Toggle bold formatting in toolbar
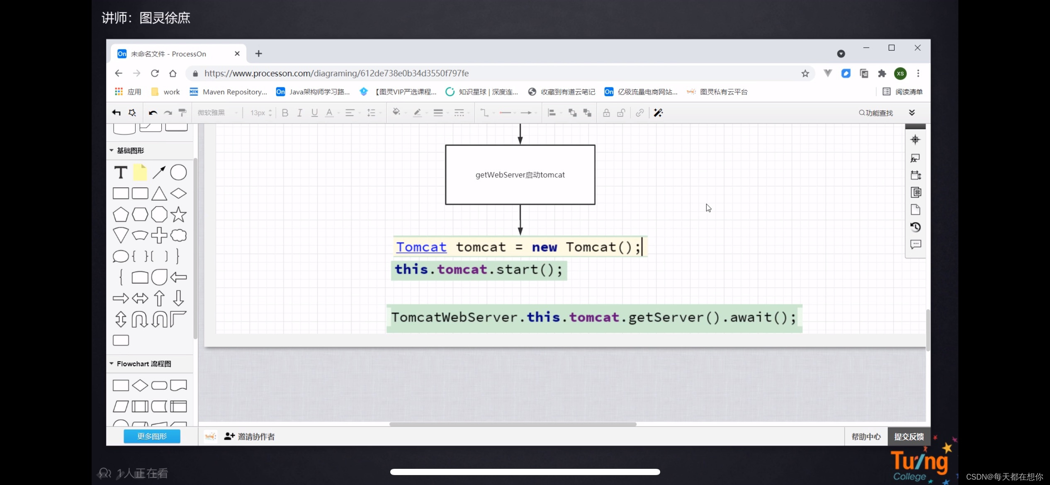Image resolution: width=1050 pixels, height=485 pixels. 284,112
